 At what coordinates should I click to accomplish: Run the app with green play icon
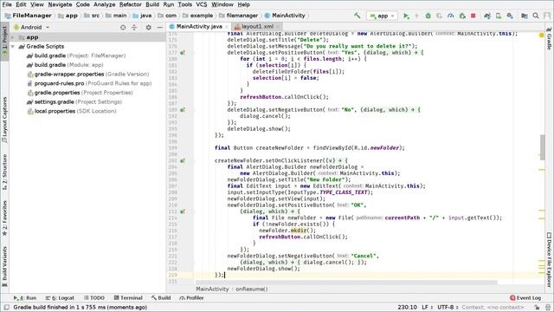coord(406,16)
